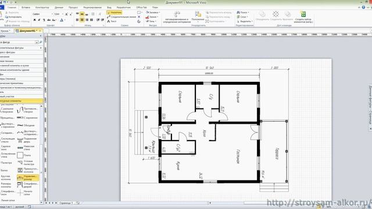
Task: Open the Review (Рецензирование) ribbon tab
Action: point(92,8)
